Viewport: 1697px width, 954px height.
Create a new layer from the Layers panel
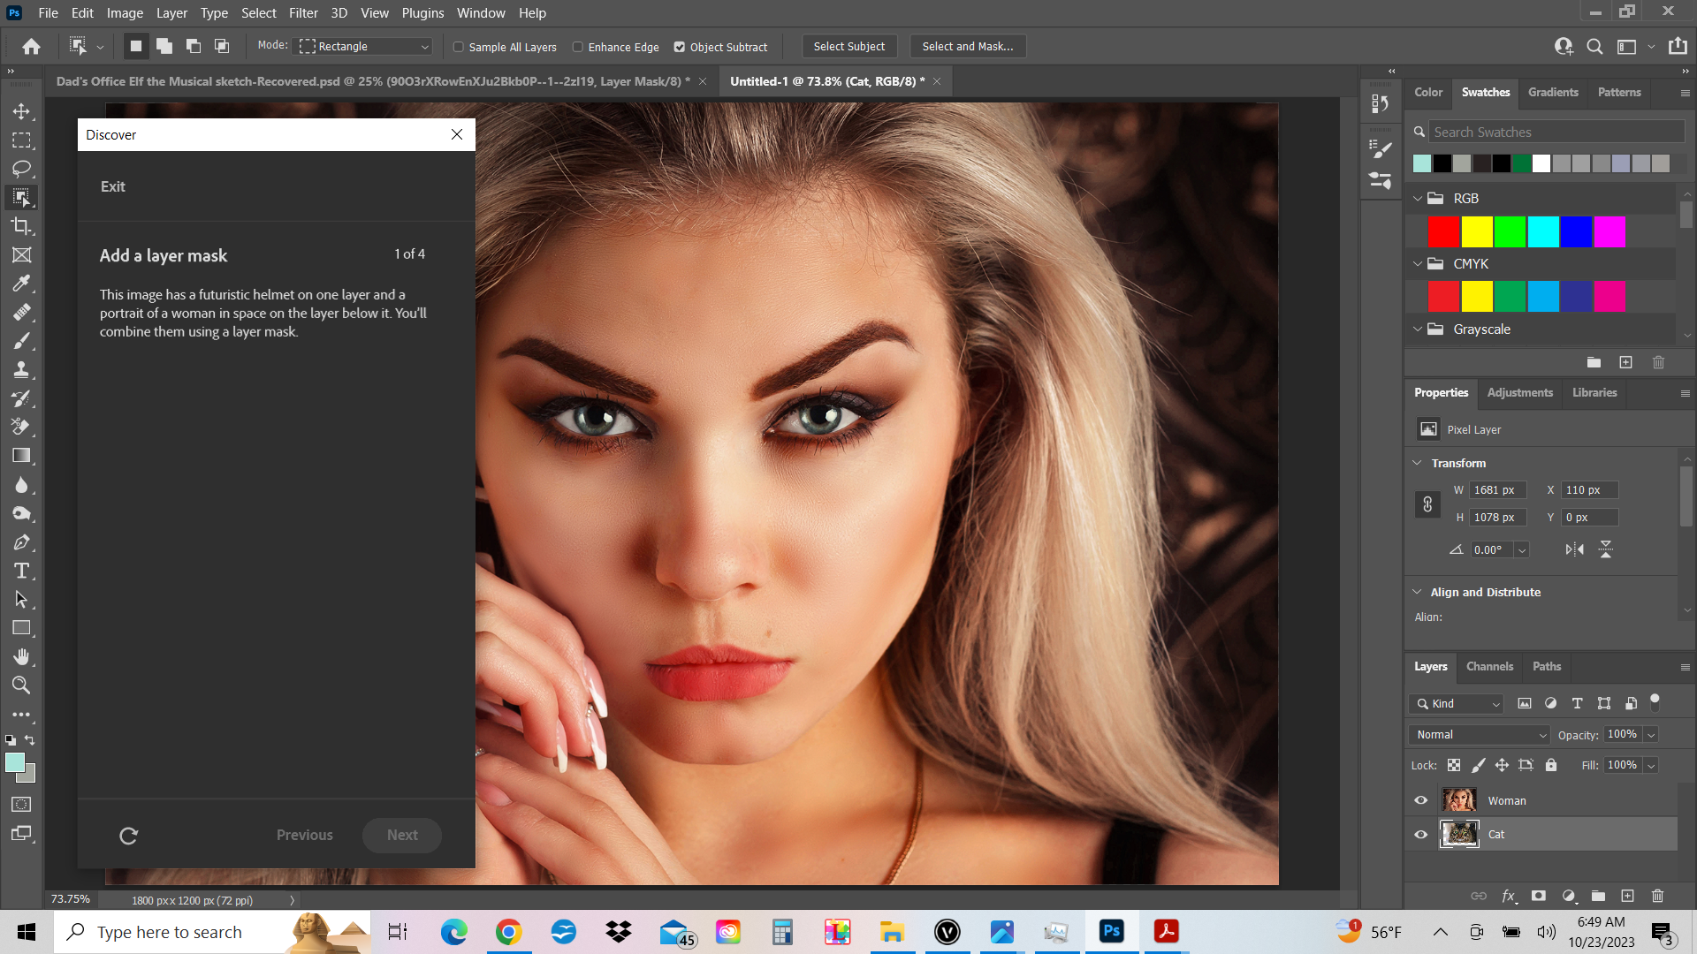coord(1627,896)
